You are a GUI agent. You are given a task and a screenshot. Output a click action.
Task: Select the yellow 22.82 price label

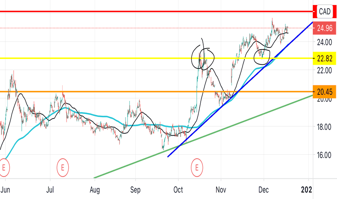[325, 58]
